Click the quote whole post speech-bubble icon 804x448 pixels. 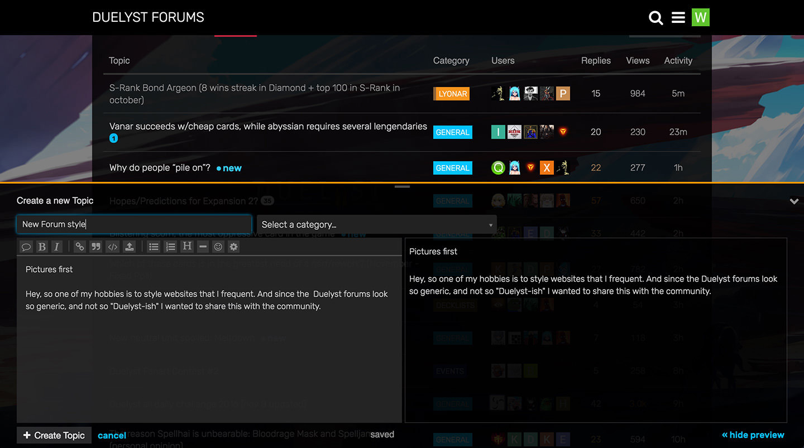coord(26,247)
